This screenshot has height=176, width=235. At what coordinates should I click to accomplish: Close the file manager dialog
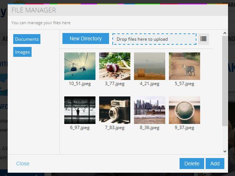click(23, 164)
